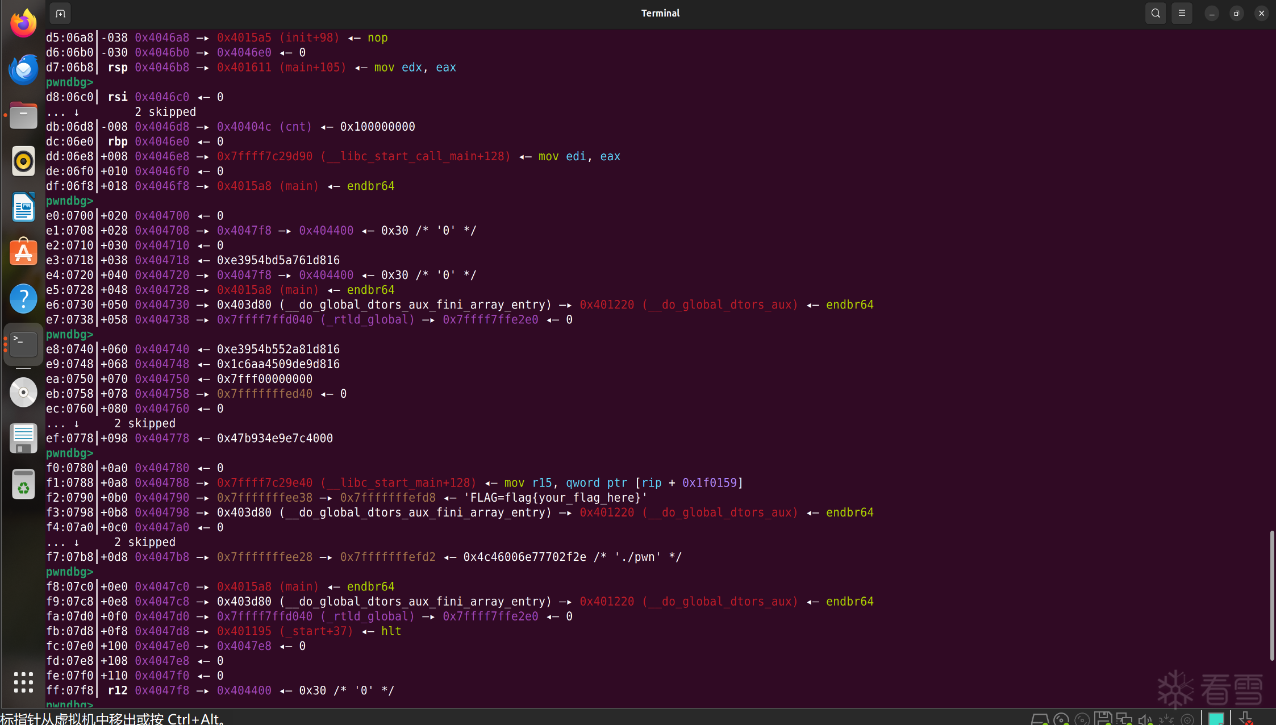The image size is (1276, 725).
Task: Click the save/floppy text editor dock icon
Action: (x=23, y=439)
